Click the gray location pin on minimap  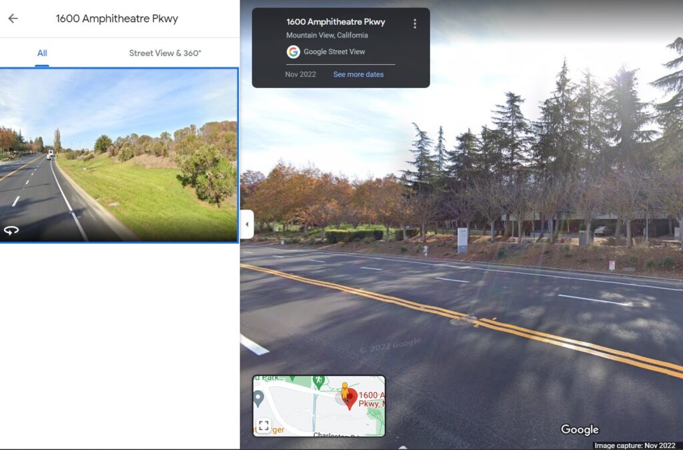point(258,399)
